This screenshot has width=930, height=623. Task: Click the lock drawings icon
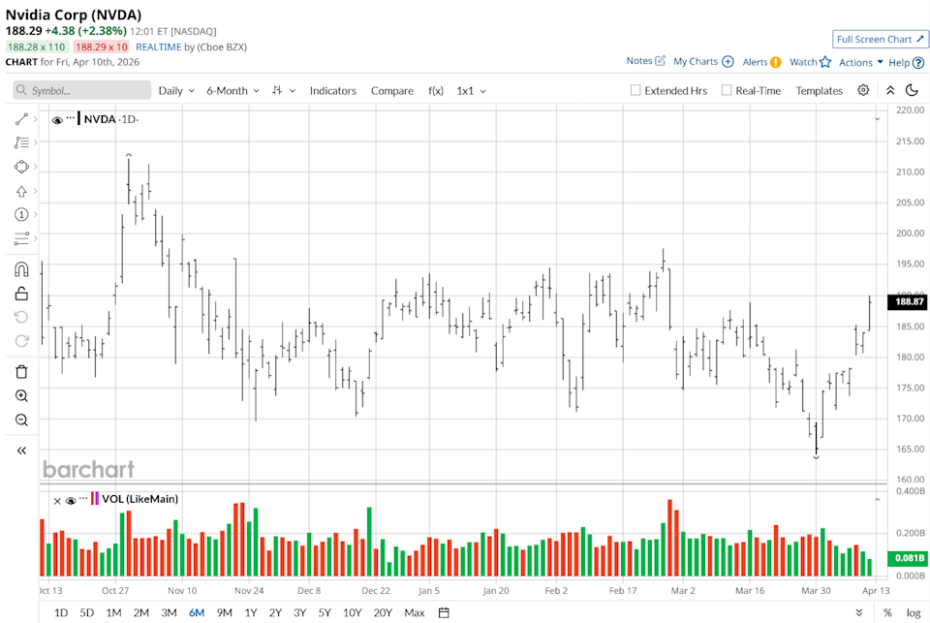(21, 294)
